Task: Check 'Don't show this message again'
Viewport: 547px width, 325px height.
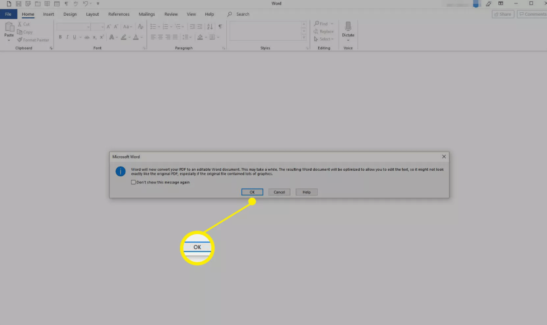Action: (133, 182)
